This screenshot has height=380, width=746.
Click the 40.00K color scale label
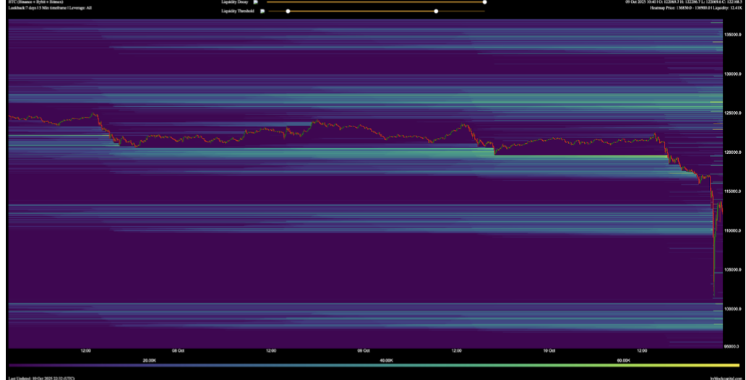(386, 360)
